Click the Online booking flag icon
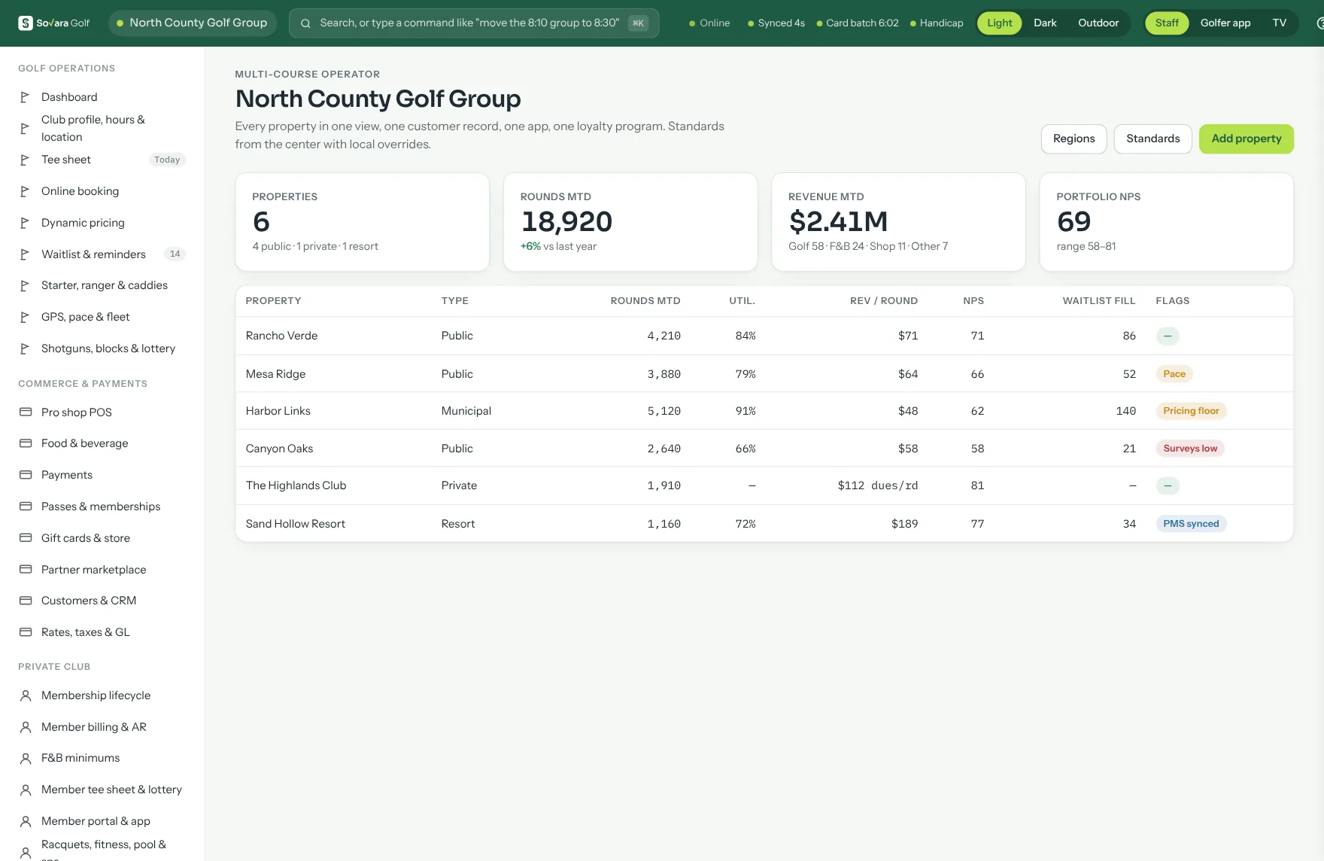This screenshot has height=861, width=1324. tap(25, 191)
